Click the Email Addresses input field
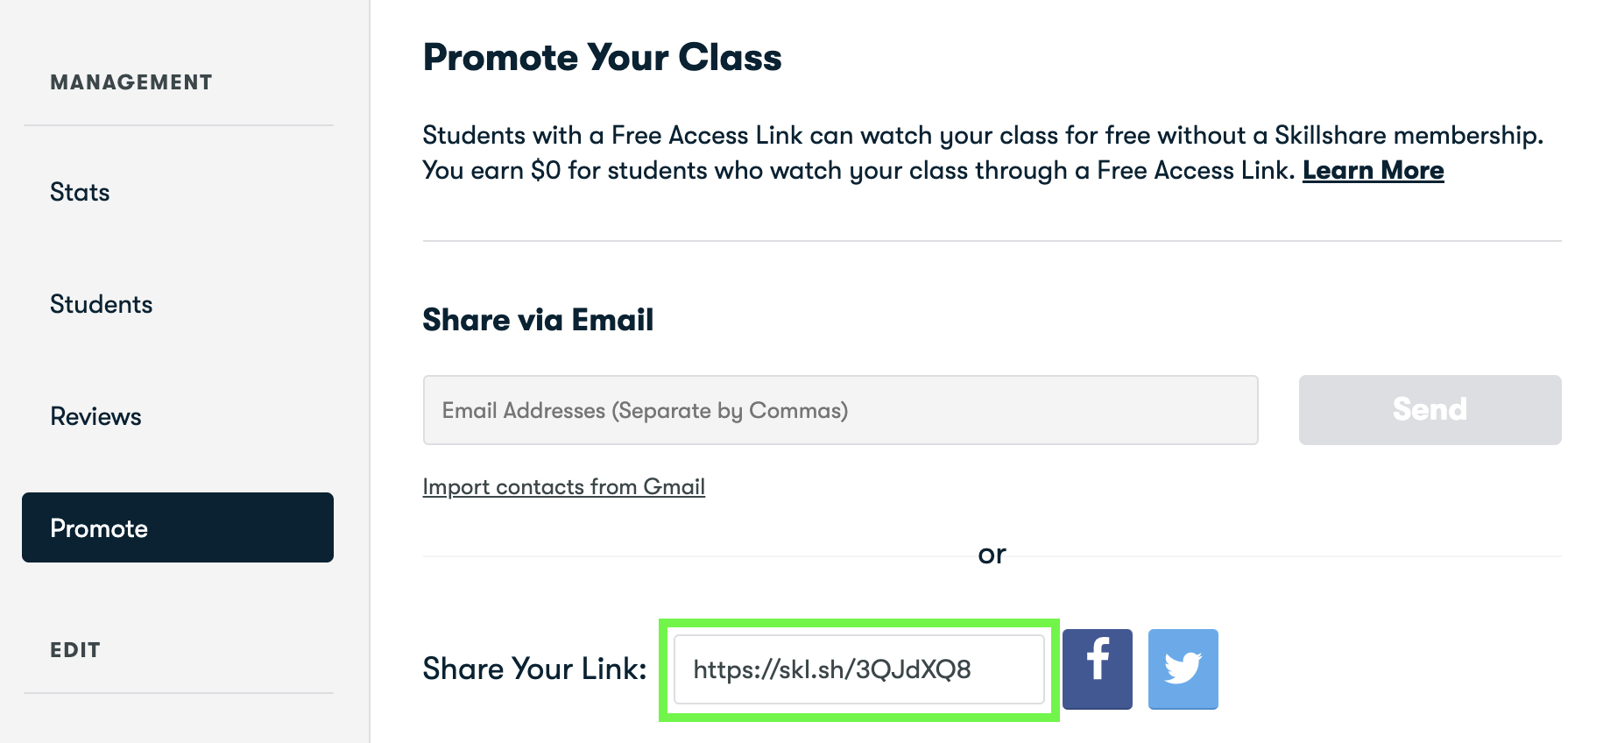This screenshot has height=743, width=1603. pyautogui.click(x=839, y=409)
